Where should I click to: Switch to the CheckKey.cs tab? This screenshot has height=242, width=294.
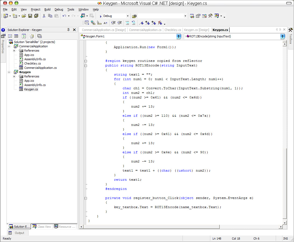click(x=173, y=30)
